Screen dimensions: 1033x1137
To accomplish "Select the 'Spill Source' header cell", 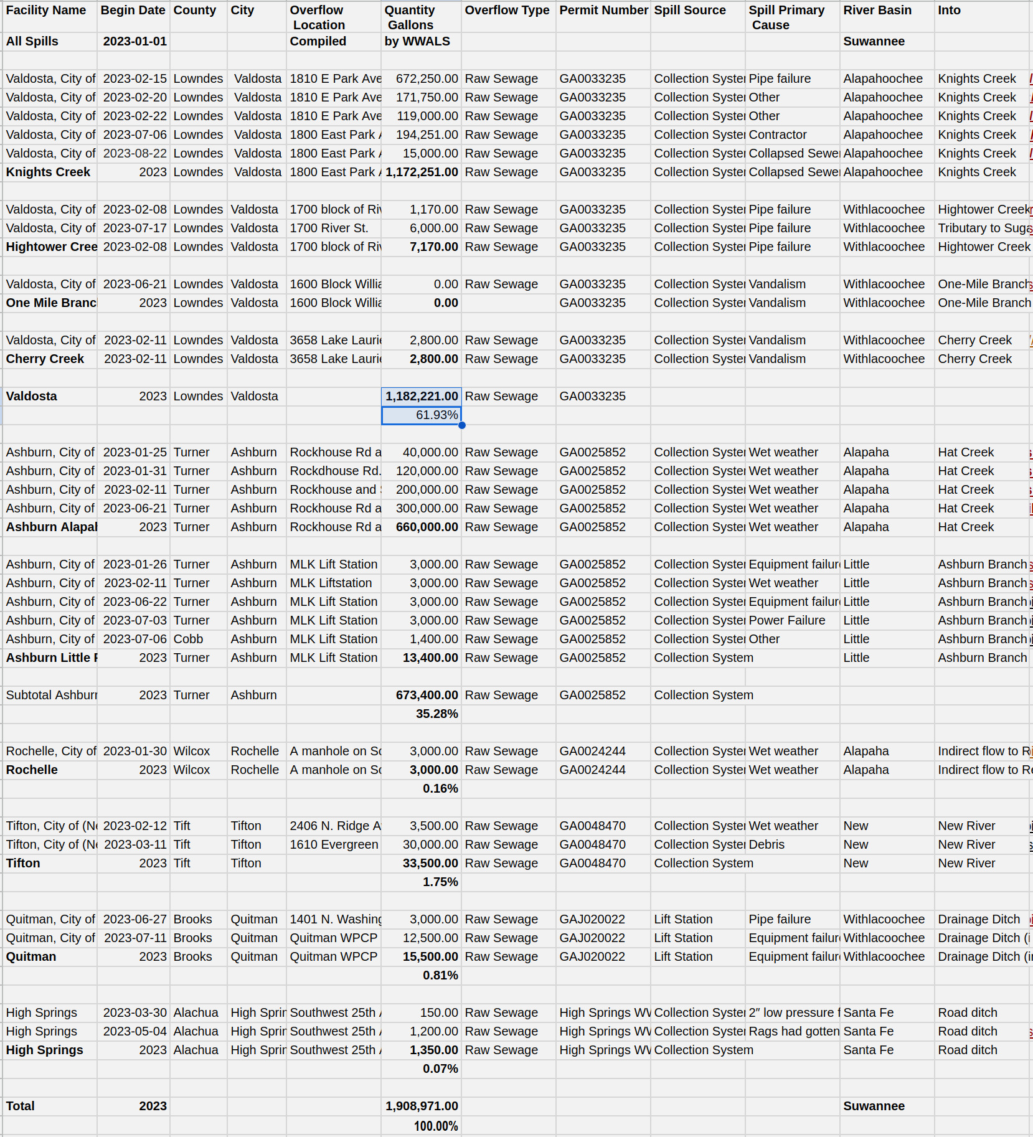I will pyautogui.click(x=698, y=17).
